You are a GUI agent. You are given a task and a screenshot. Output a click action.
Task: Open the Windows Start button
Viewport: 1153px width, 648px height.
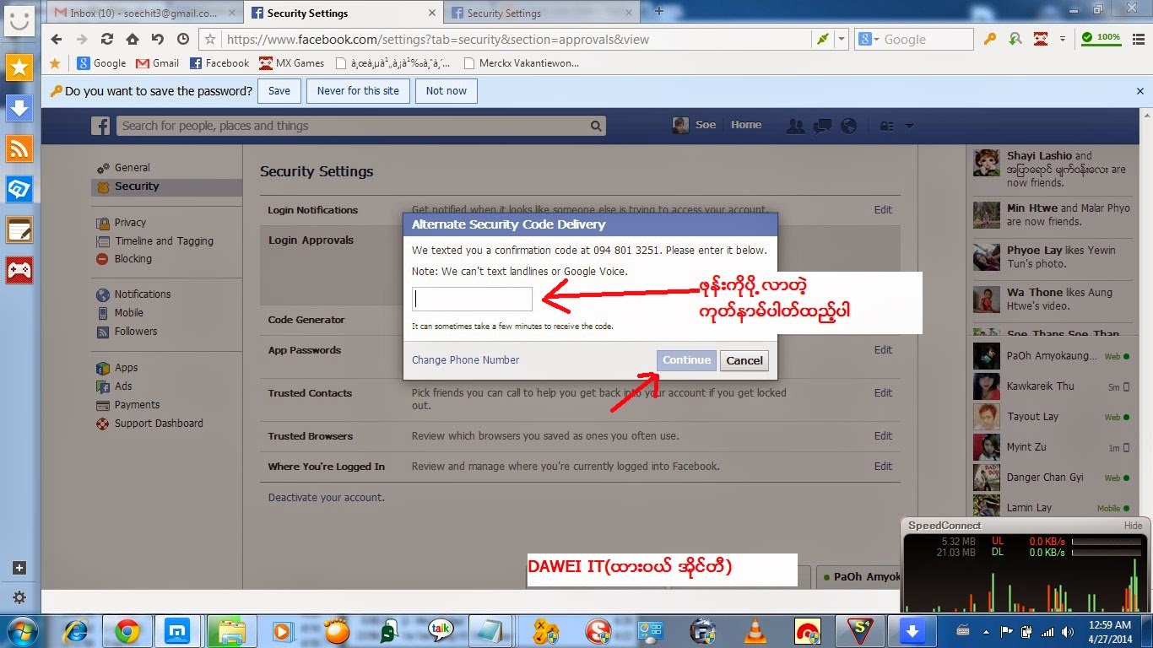(21, 630)
